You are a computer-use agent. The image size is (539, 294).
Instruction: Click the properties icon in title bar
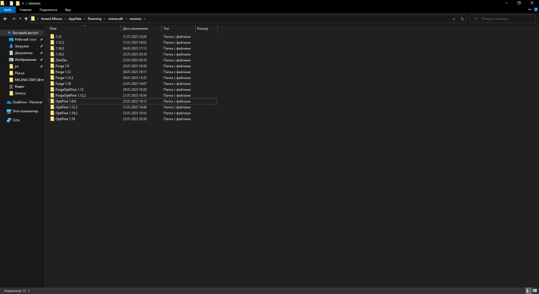click(x=11, y=3)
